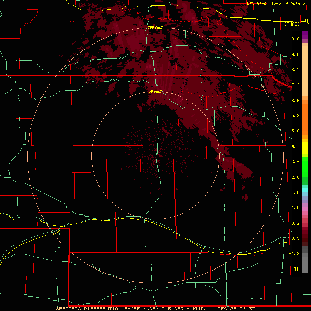Click the "KLNX" radar site identifier
The width and height of the screenshot is (311, 311).
coord(199,309)
